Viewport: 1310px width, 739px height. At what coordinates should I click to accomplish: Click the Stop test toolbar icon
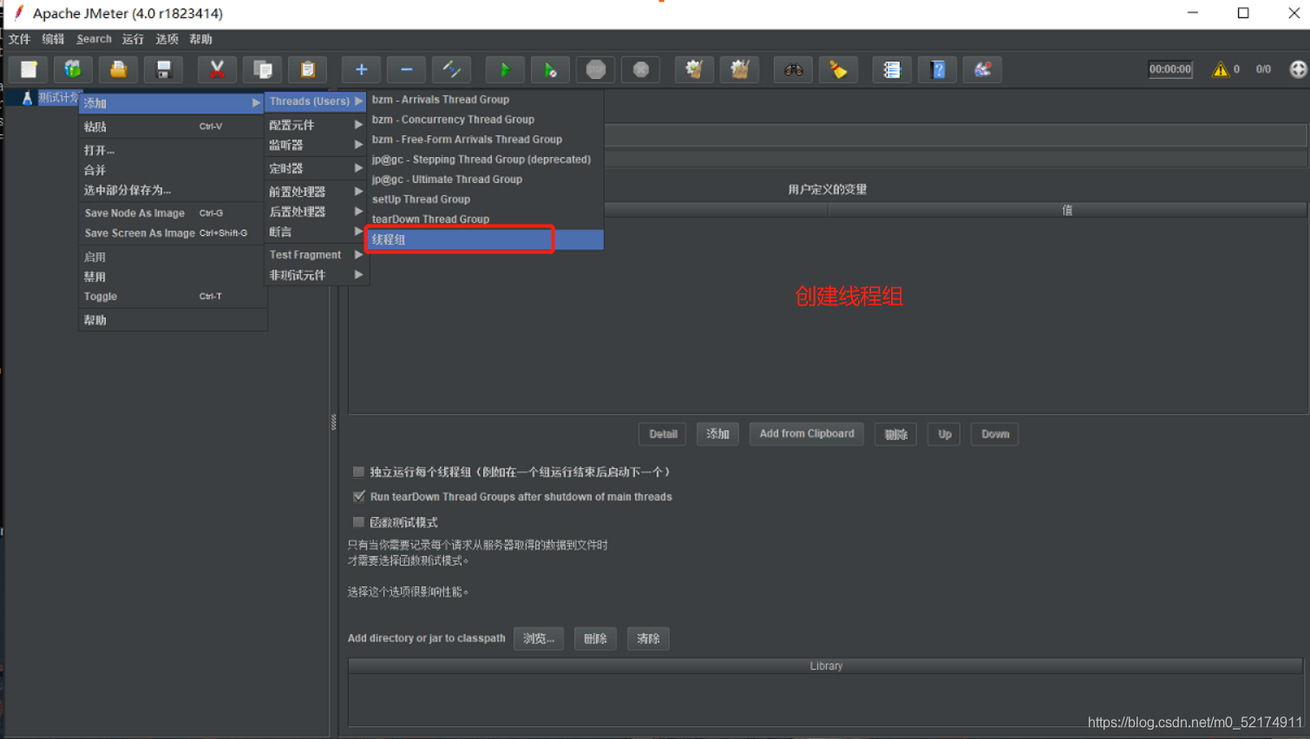tap(595, 69)
